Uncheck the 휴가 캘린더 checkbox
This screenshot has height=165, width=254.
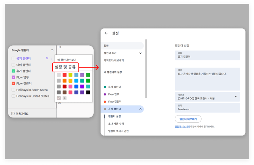click(13, 71)
